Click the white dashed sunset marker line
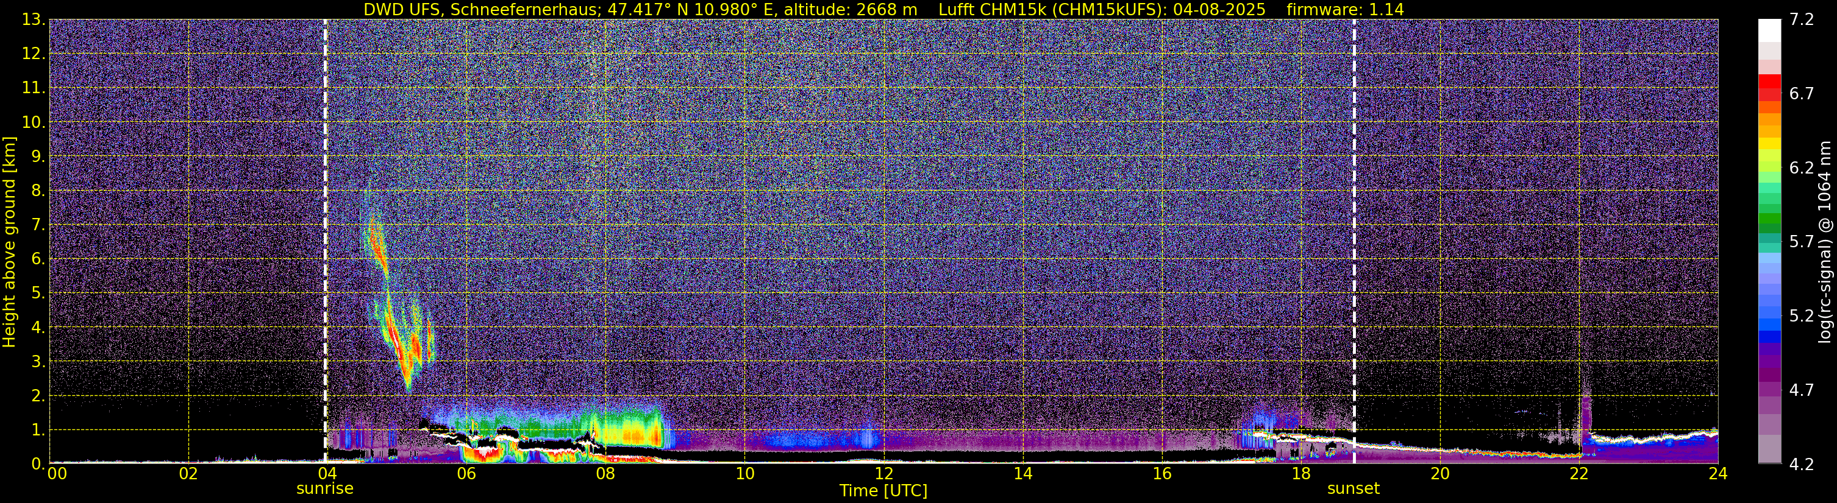The width and height of the screenshot is (1837, 503). (1354, 241)
